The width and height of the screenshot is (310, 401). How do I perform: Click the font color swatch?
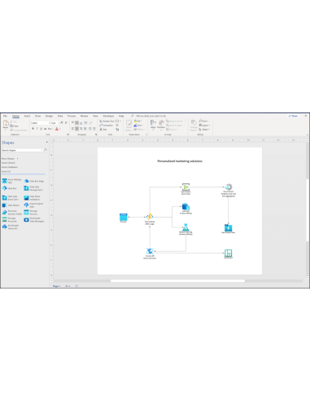[57, 129]
